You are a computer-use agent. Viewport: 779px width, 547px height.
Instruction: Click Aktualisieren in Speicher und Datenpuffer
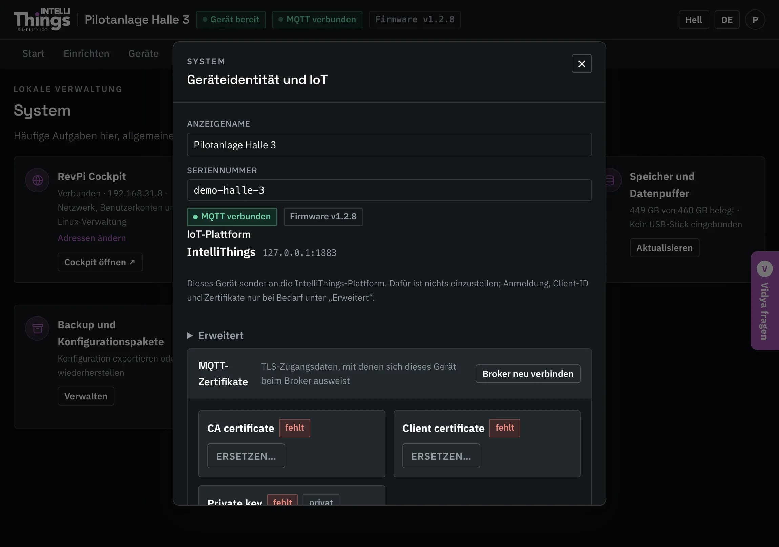664,248
